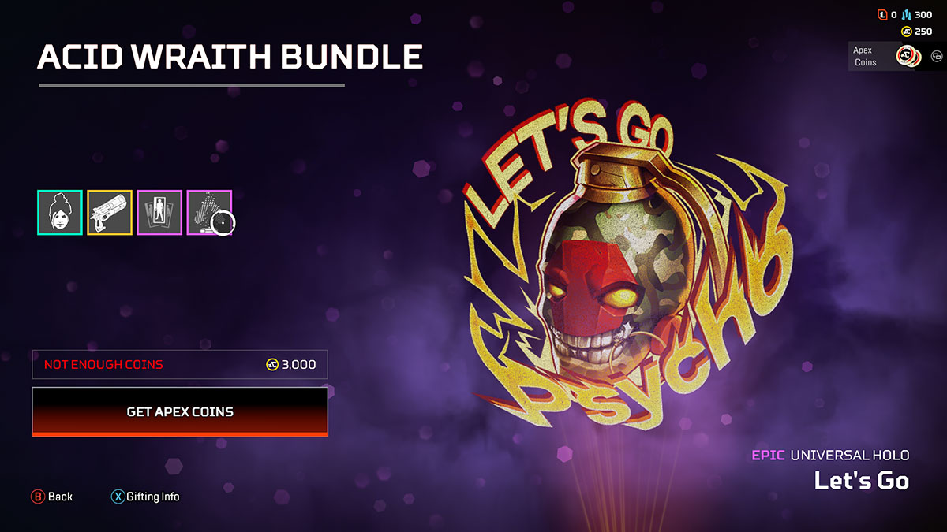Click the Get Apex Coins button

(x=180, y=411)
